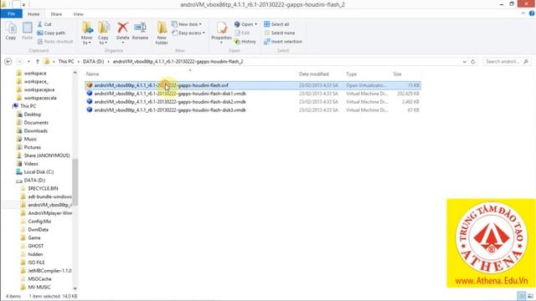
Task: Click navigation pane scroll down arrow
Action: (75, 288)
